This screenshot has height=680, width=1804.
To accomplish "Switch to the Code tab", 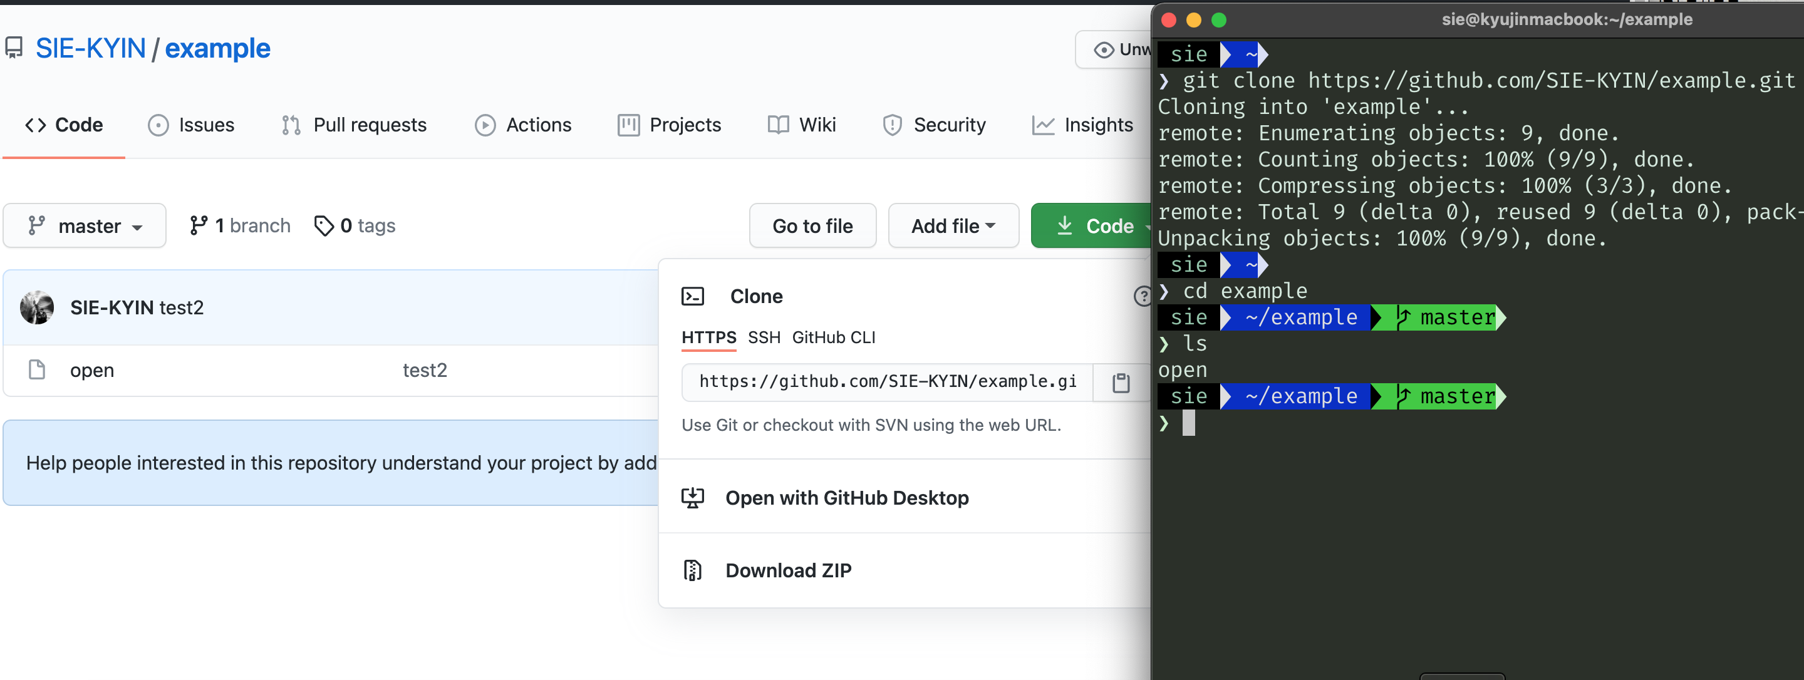I will coord(64,125).
